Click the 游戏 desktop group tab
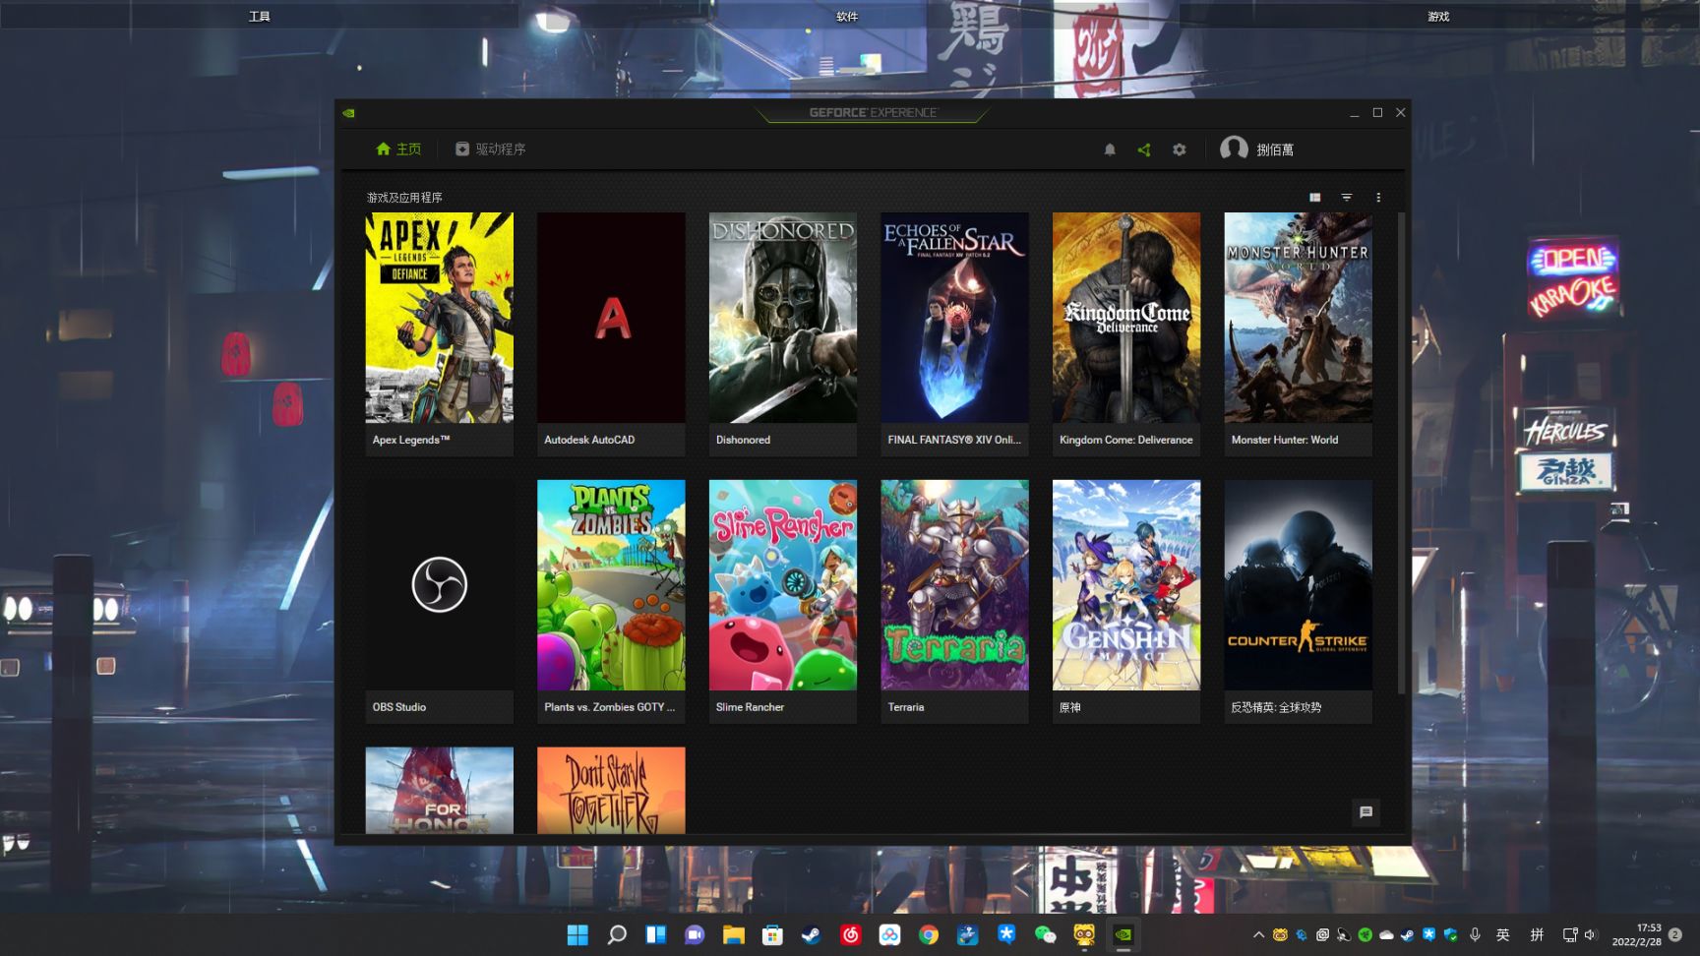Viewport: 1700px width, 956px height. (1438, 16)
